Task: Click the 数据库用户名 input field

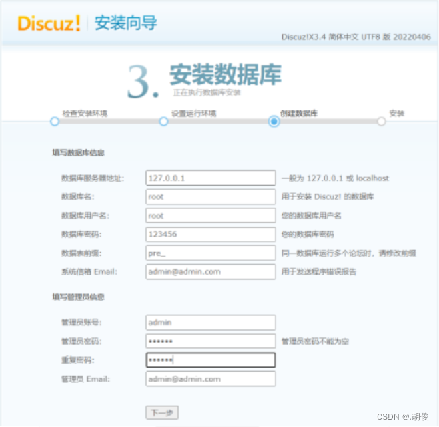Action: pos(211,216)
